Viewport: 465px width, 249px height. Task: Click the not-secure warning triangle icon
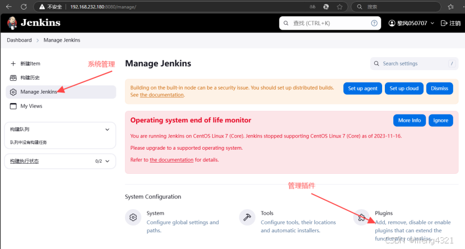(42, 7)
